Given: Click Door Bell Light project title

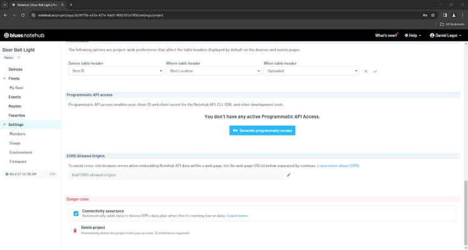Looking at the screenshot, I should click(19, 50).
